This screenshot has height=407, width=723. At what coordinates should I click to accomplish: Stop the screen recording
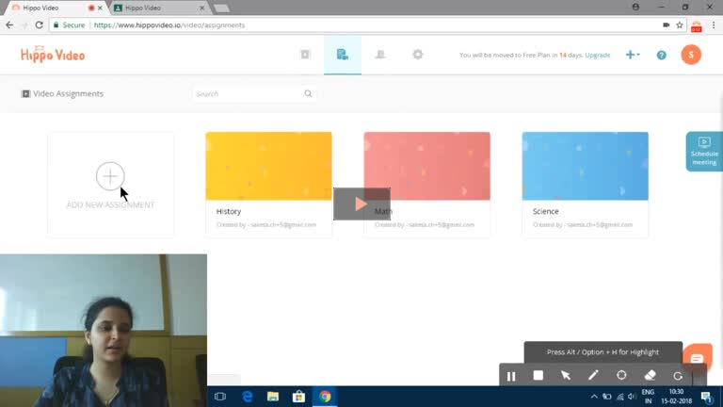(x=538, y=376)
